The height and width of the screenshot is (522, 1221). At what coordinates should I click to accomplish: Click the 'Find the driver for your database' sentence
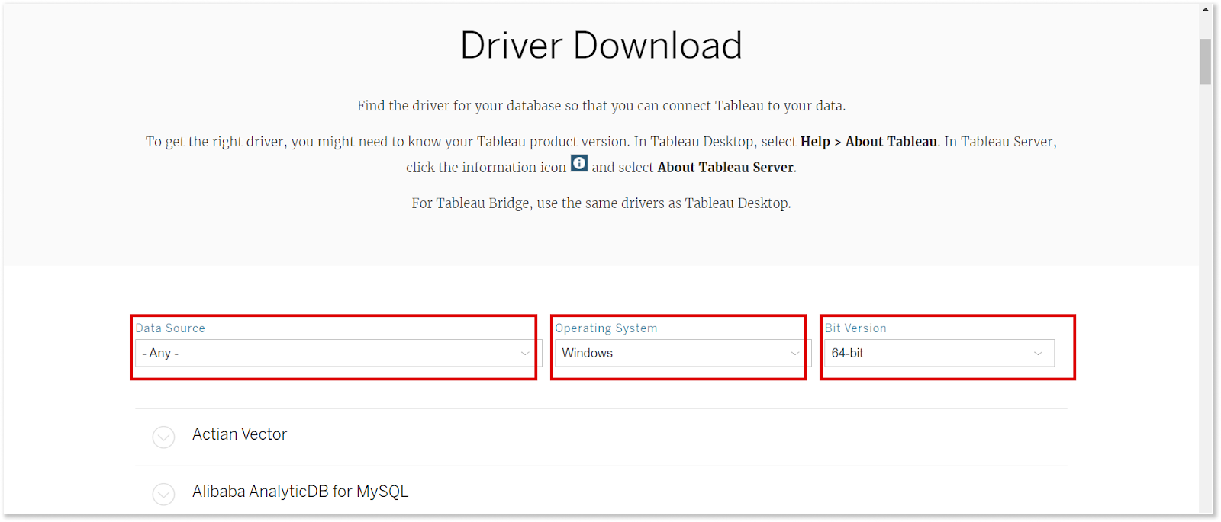pyautogui.click(x=601, y=106)
